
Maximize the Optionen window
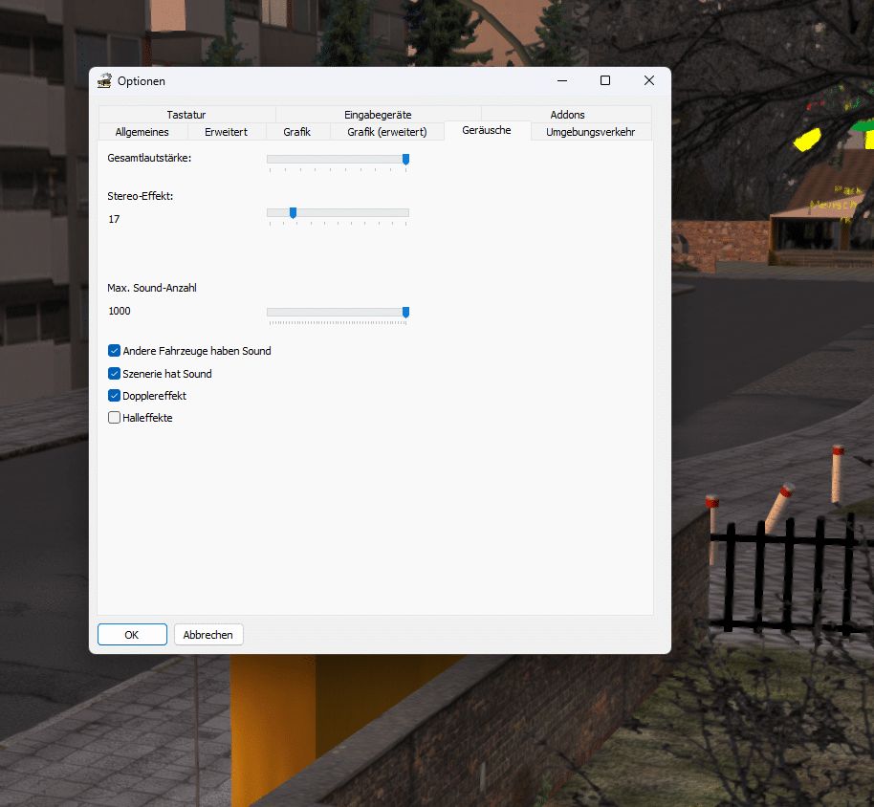tap(605, 81)
